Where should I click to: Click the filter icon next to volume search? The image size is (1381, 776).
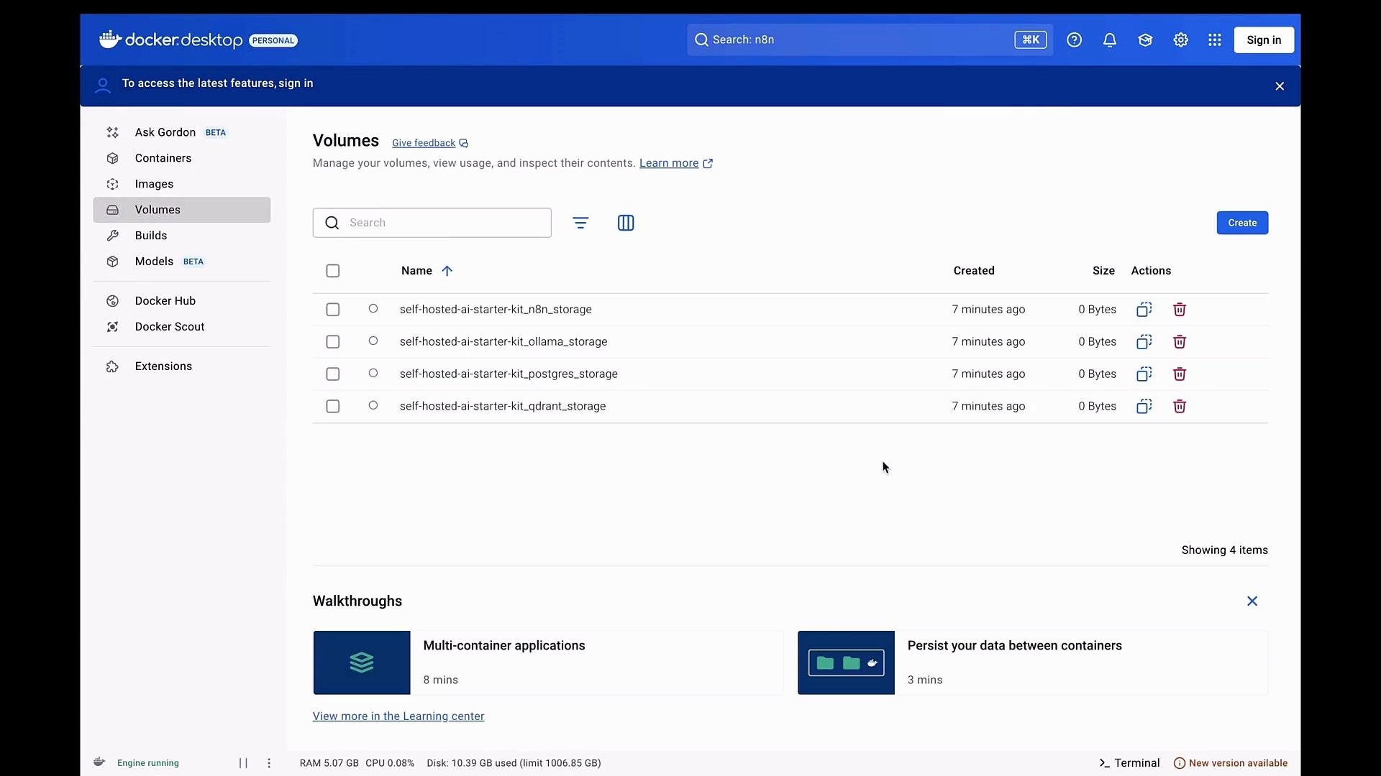point(580,223)
